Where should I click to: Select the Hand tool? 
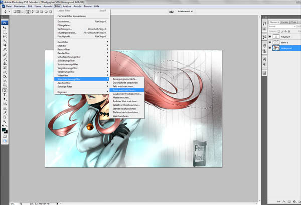[x=5, y=117]
